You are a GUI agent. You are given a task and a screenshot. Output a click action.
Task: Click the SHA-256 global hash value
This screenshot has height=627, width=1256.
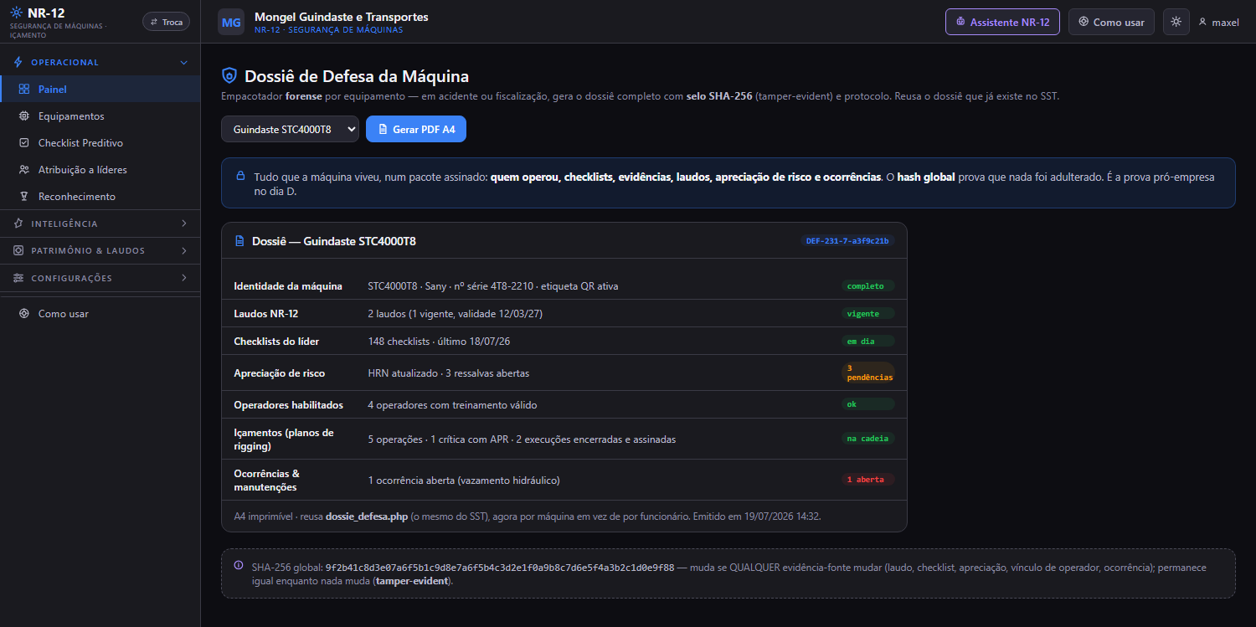pos(499,568)
